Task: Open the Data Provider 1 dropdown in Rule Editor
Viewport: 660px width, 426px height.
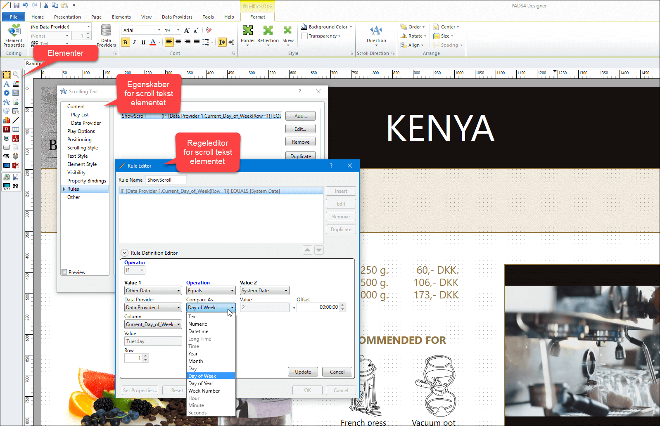Action: 153,308
